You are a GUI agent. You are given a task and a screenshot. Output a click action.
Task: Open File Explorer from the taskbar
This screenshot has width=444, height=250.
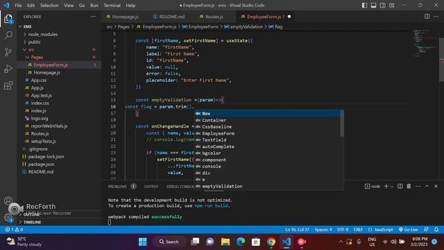point(225,242)
